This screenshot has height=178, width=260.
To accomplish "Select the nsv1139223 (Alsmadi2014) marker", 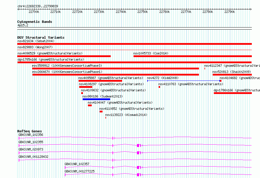I will point(106,118).
